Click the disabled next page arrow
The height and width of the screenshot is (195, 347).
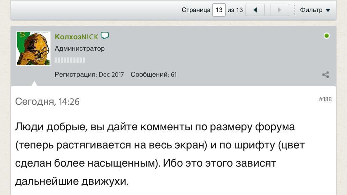click(280, 10)
